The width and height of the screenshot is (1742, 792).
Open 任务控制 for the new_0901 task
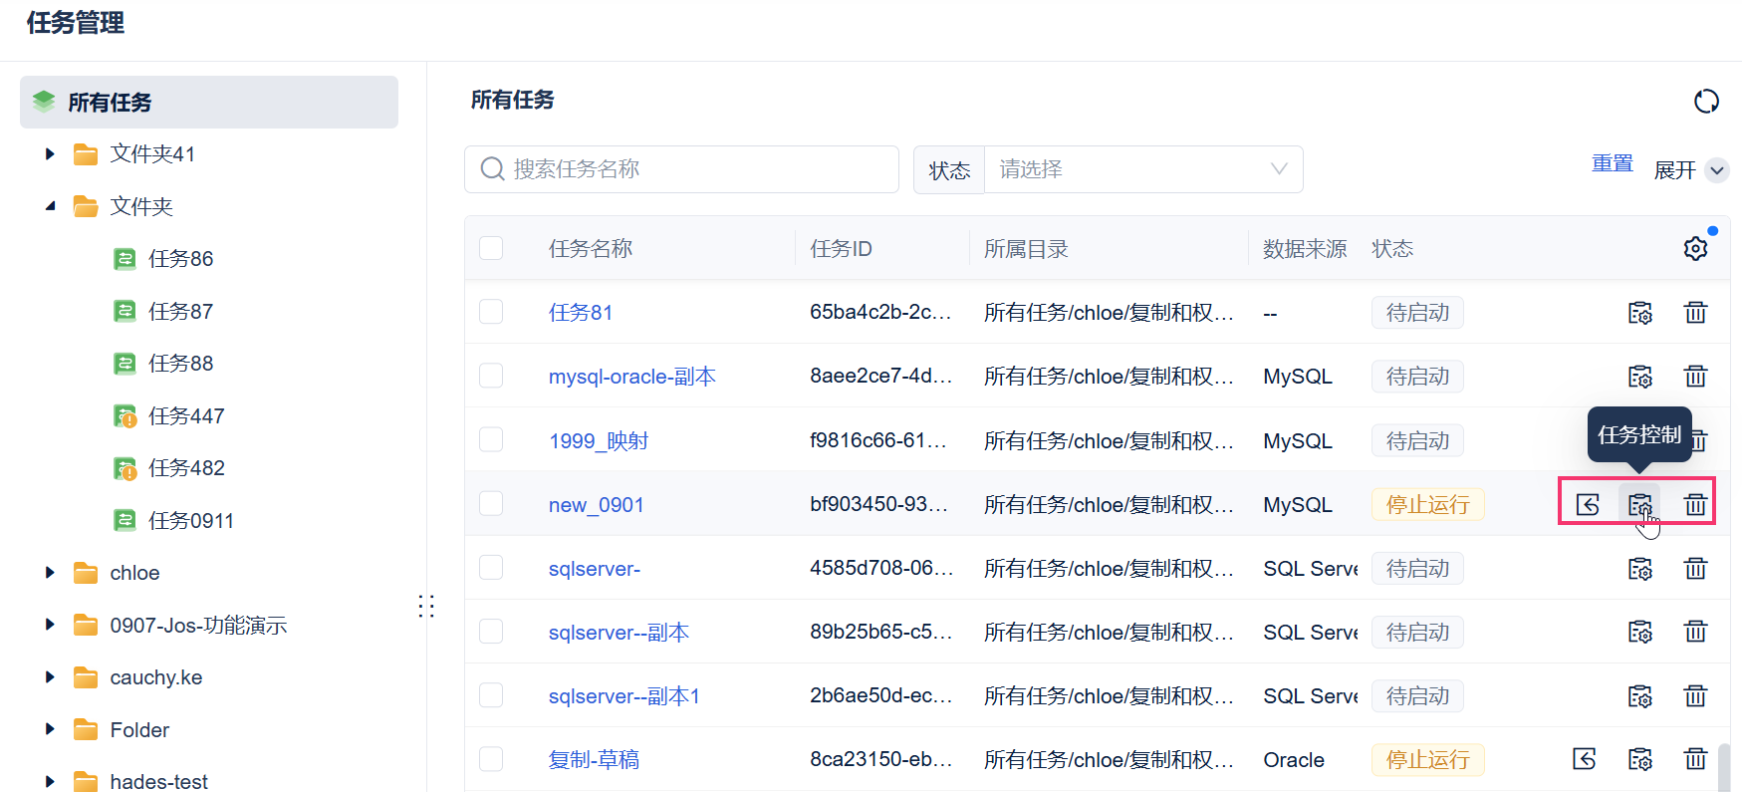click(1639, 505)
